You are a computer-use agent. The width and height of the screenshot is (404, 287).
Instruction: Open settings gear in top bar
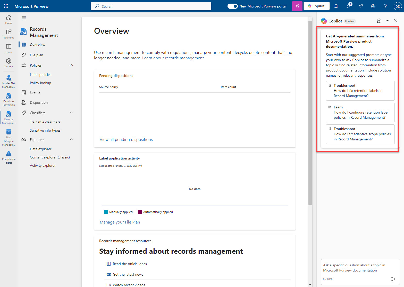pyautogui.click(x=373, y=6)
